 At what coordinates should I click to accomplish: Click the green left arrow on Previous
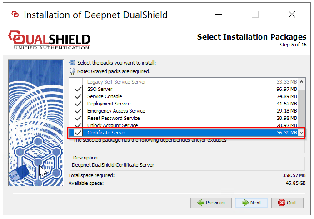(x=200, y=203)
